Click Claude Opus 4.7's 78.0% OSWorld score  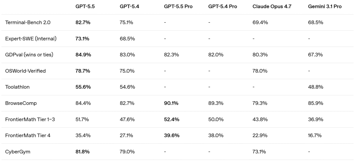point(260,71)
